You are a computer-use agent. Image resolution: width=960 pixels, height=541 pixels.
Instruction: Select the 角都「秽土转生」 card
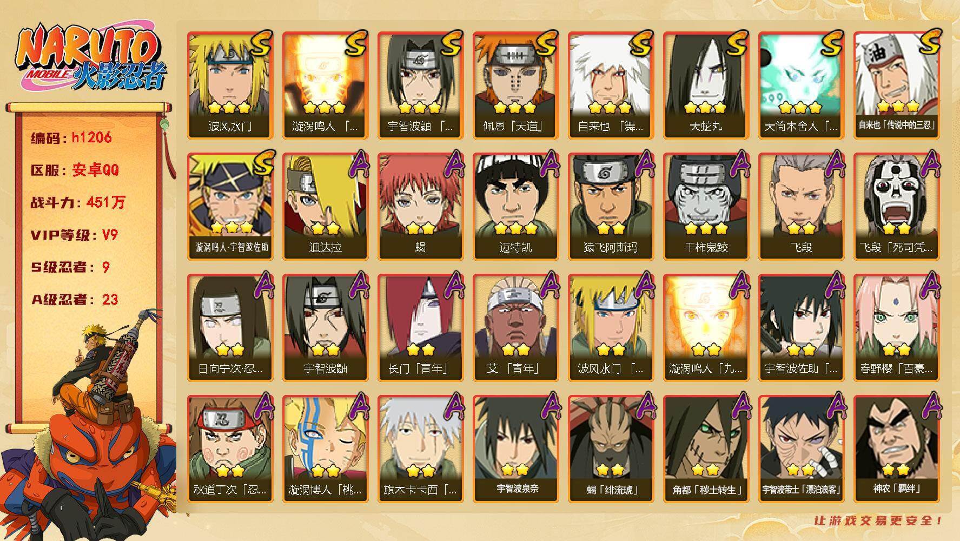(706, 449)
